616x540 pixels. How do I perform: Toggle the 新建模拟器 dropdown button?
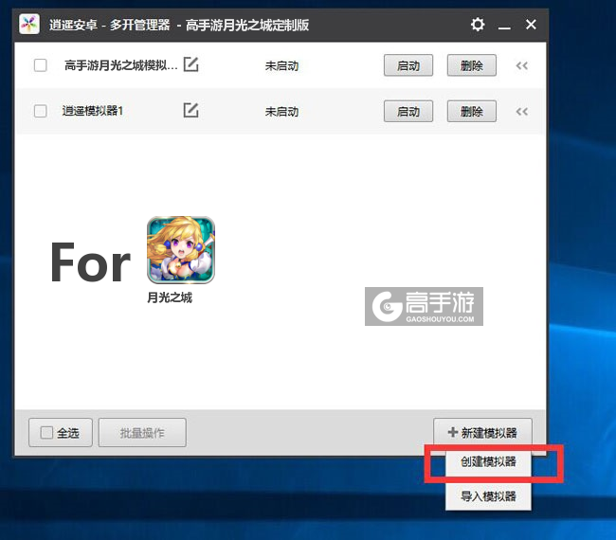pyautogui.click(x=482, y=433)
